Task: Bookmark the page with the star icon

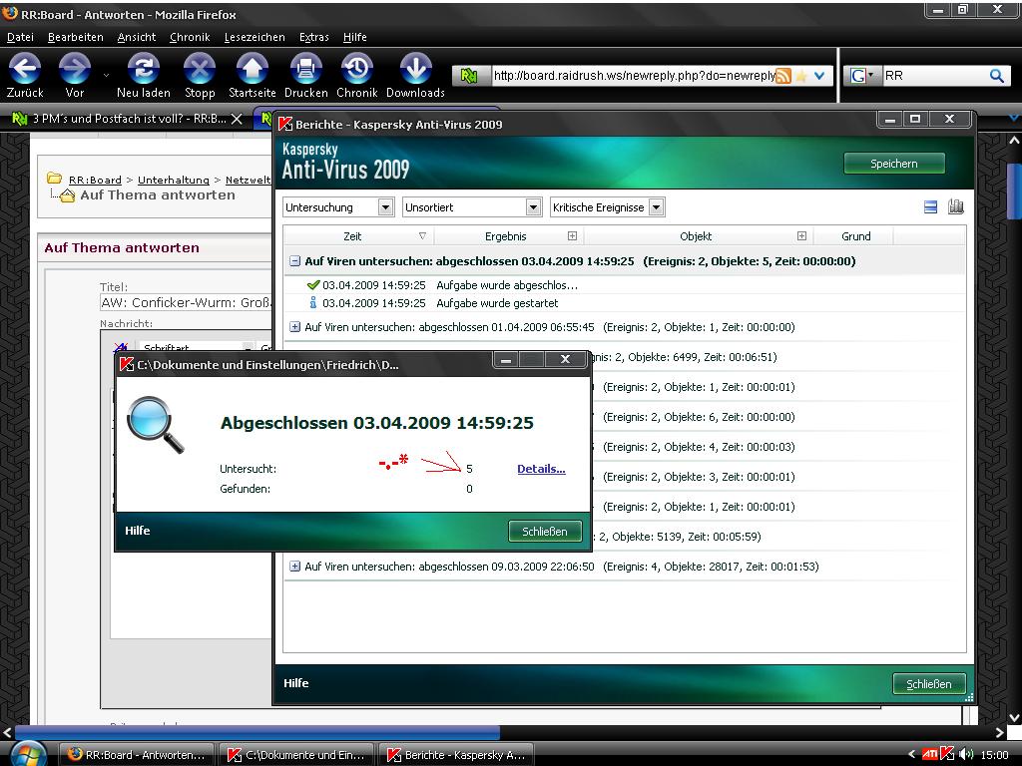Action: (x=801, y=76)
